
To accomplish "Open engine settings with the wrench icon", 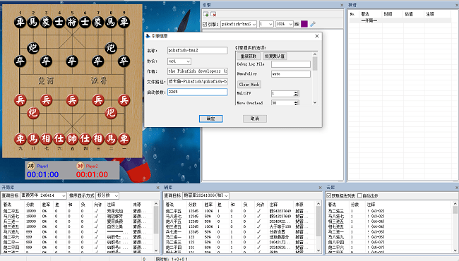I will pos(313,24).
